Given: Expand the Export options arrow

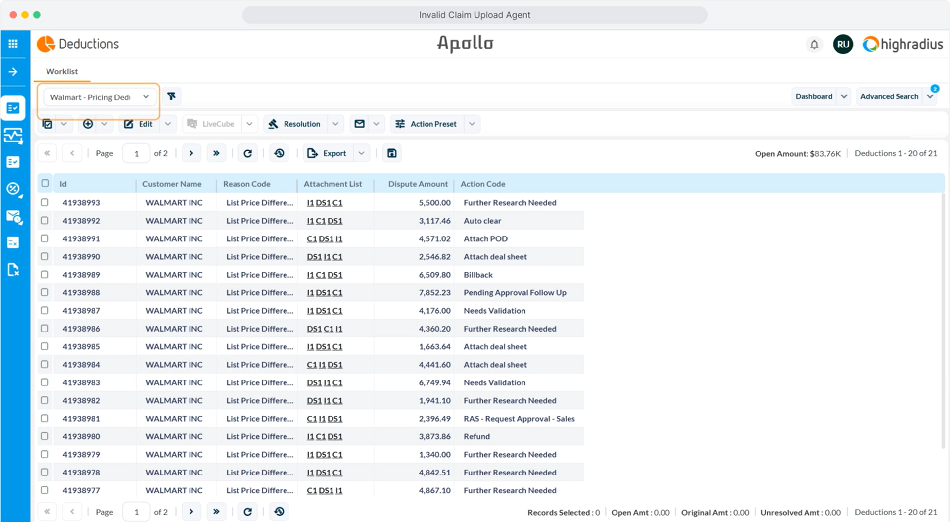Looking at the screenshot, I should tap(361, 153).
